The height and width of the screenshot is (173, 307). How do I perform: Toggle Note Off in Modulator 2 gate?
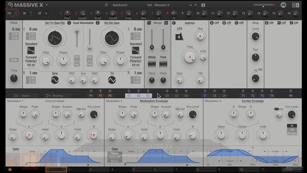pyautogui.click(x=115, y=157)
